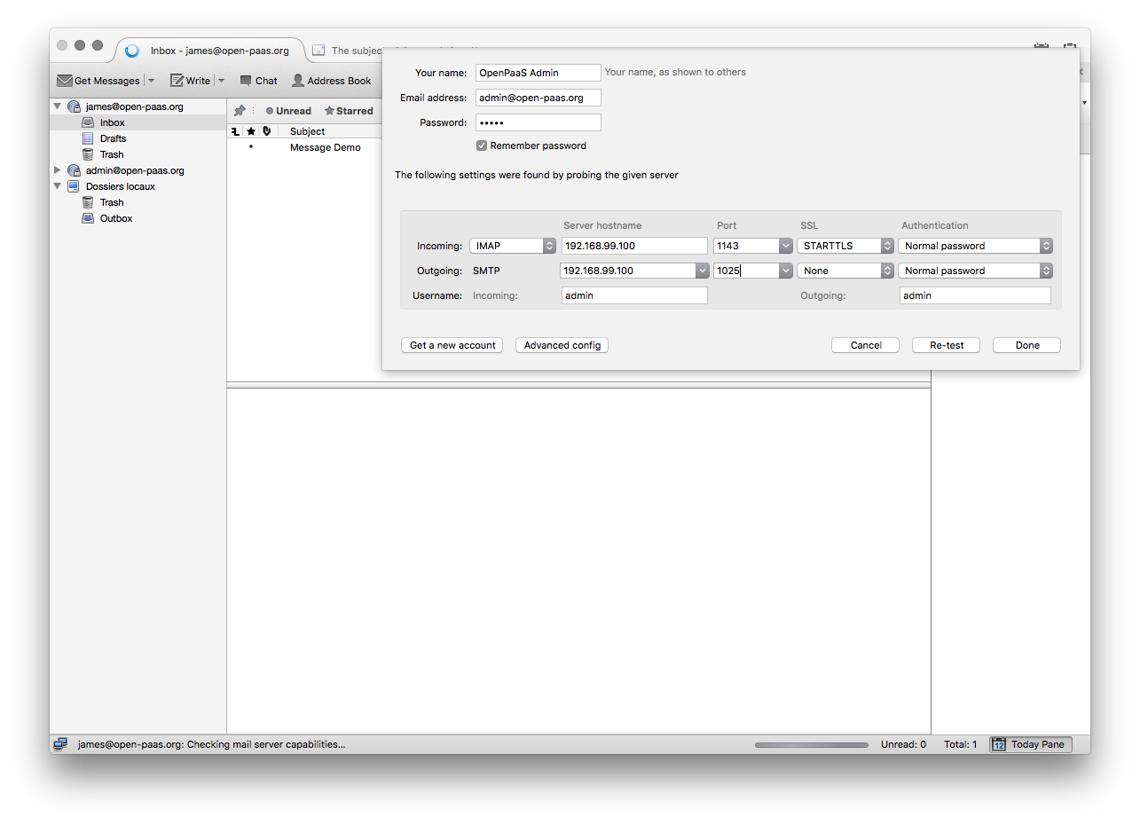
Task: Open the Outgoing port 1025 dropdown arrow
Action: click(x=786, y=271)
